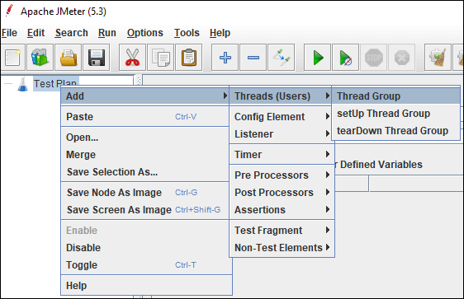
Task: Collapse the Test Plan tree node
Action: 8,84
